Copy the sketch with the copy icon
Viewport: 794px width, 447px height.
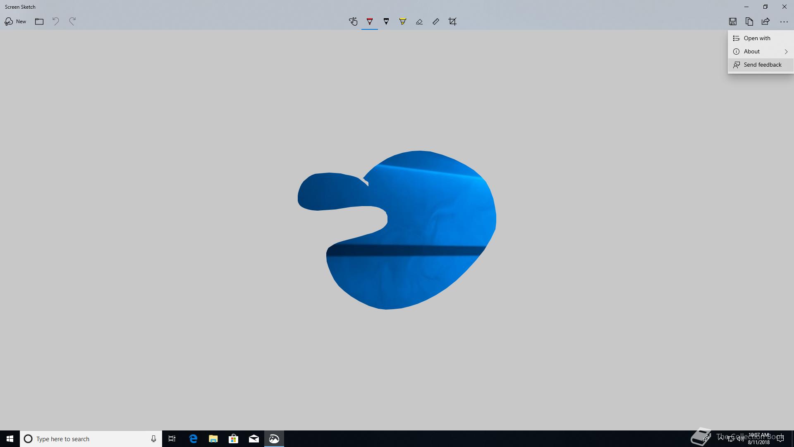pos(749,22)
